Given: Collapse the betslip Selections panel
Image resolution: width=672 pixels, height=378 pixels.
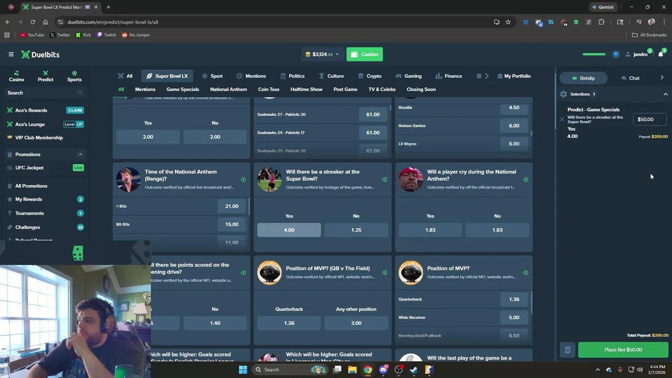Looking at the screenshot, I should click(x=665, y=94).
